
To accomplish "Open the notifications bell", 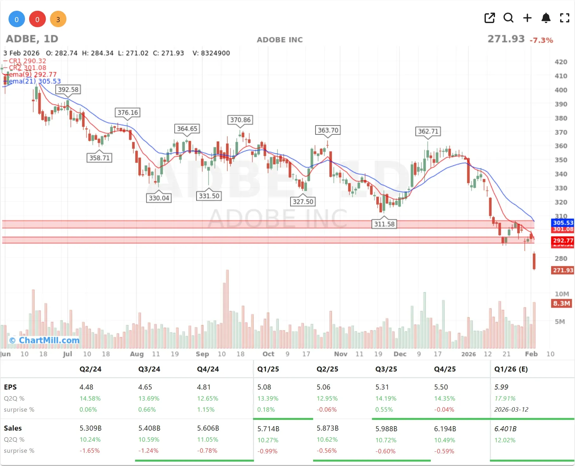I will coord(546,18).
